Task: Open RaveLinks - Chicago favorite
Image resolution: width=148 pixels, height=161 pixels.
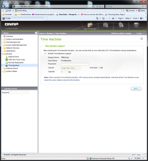Action: (x=67, y=14)
